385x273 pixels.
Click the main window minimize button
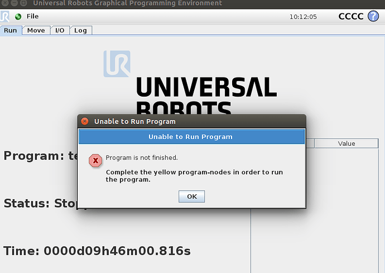click(15, 3)
